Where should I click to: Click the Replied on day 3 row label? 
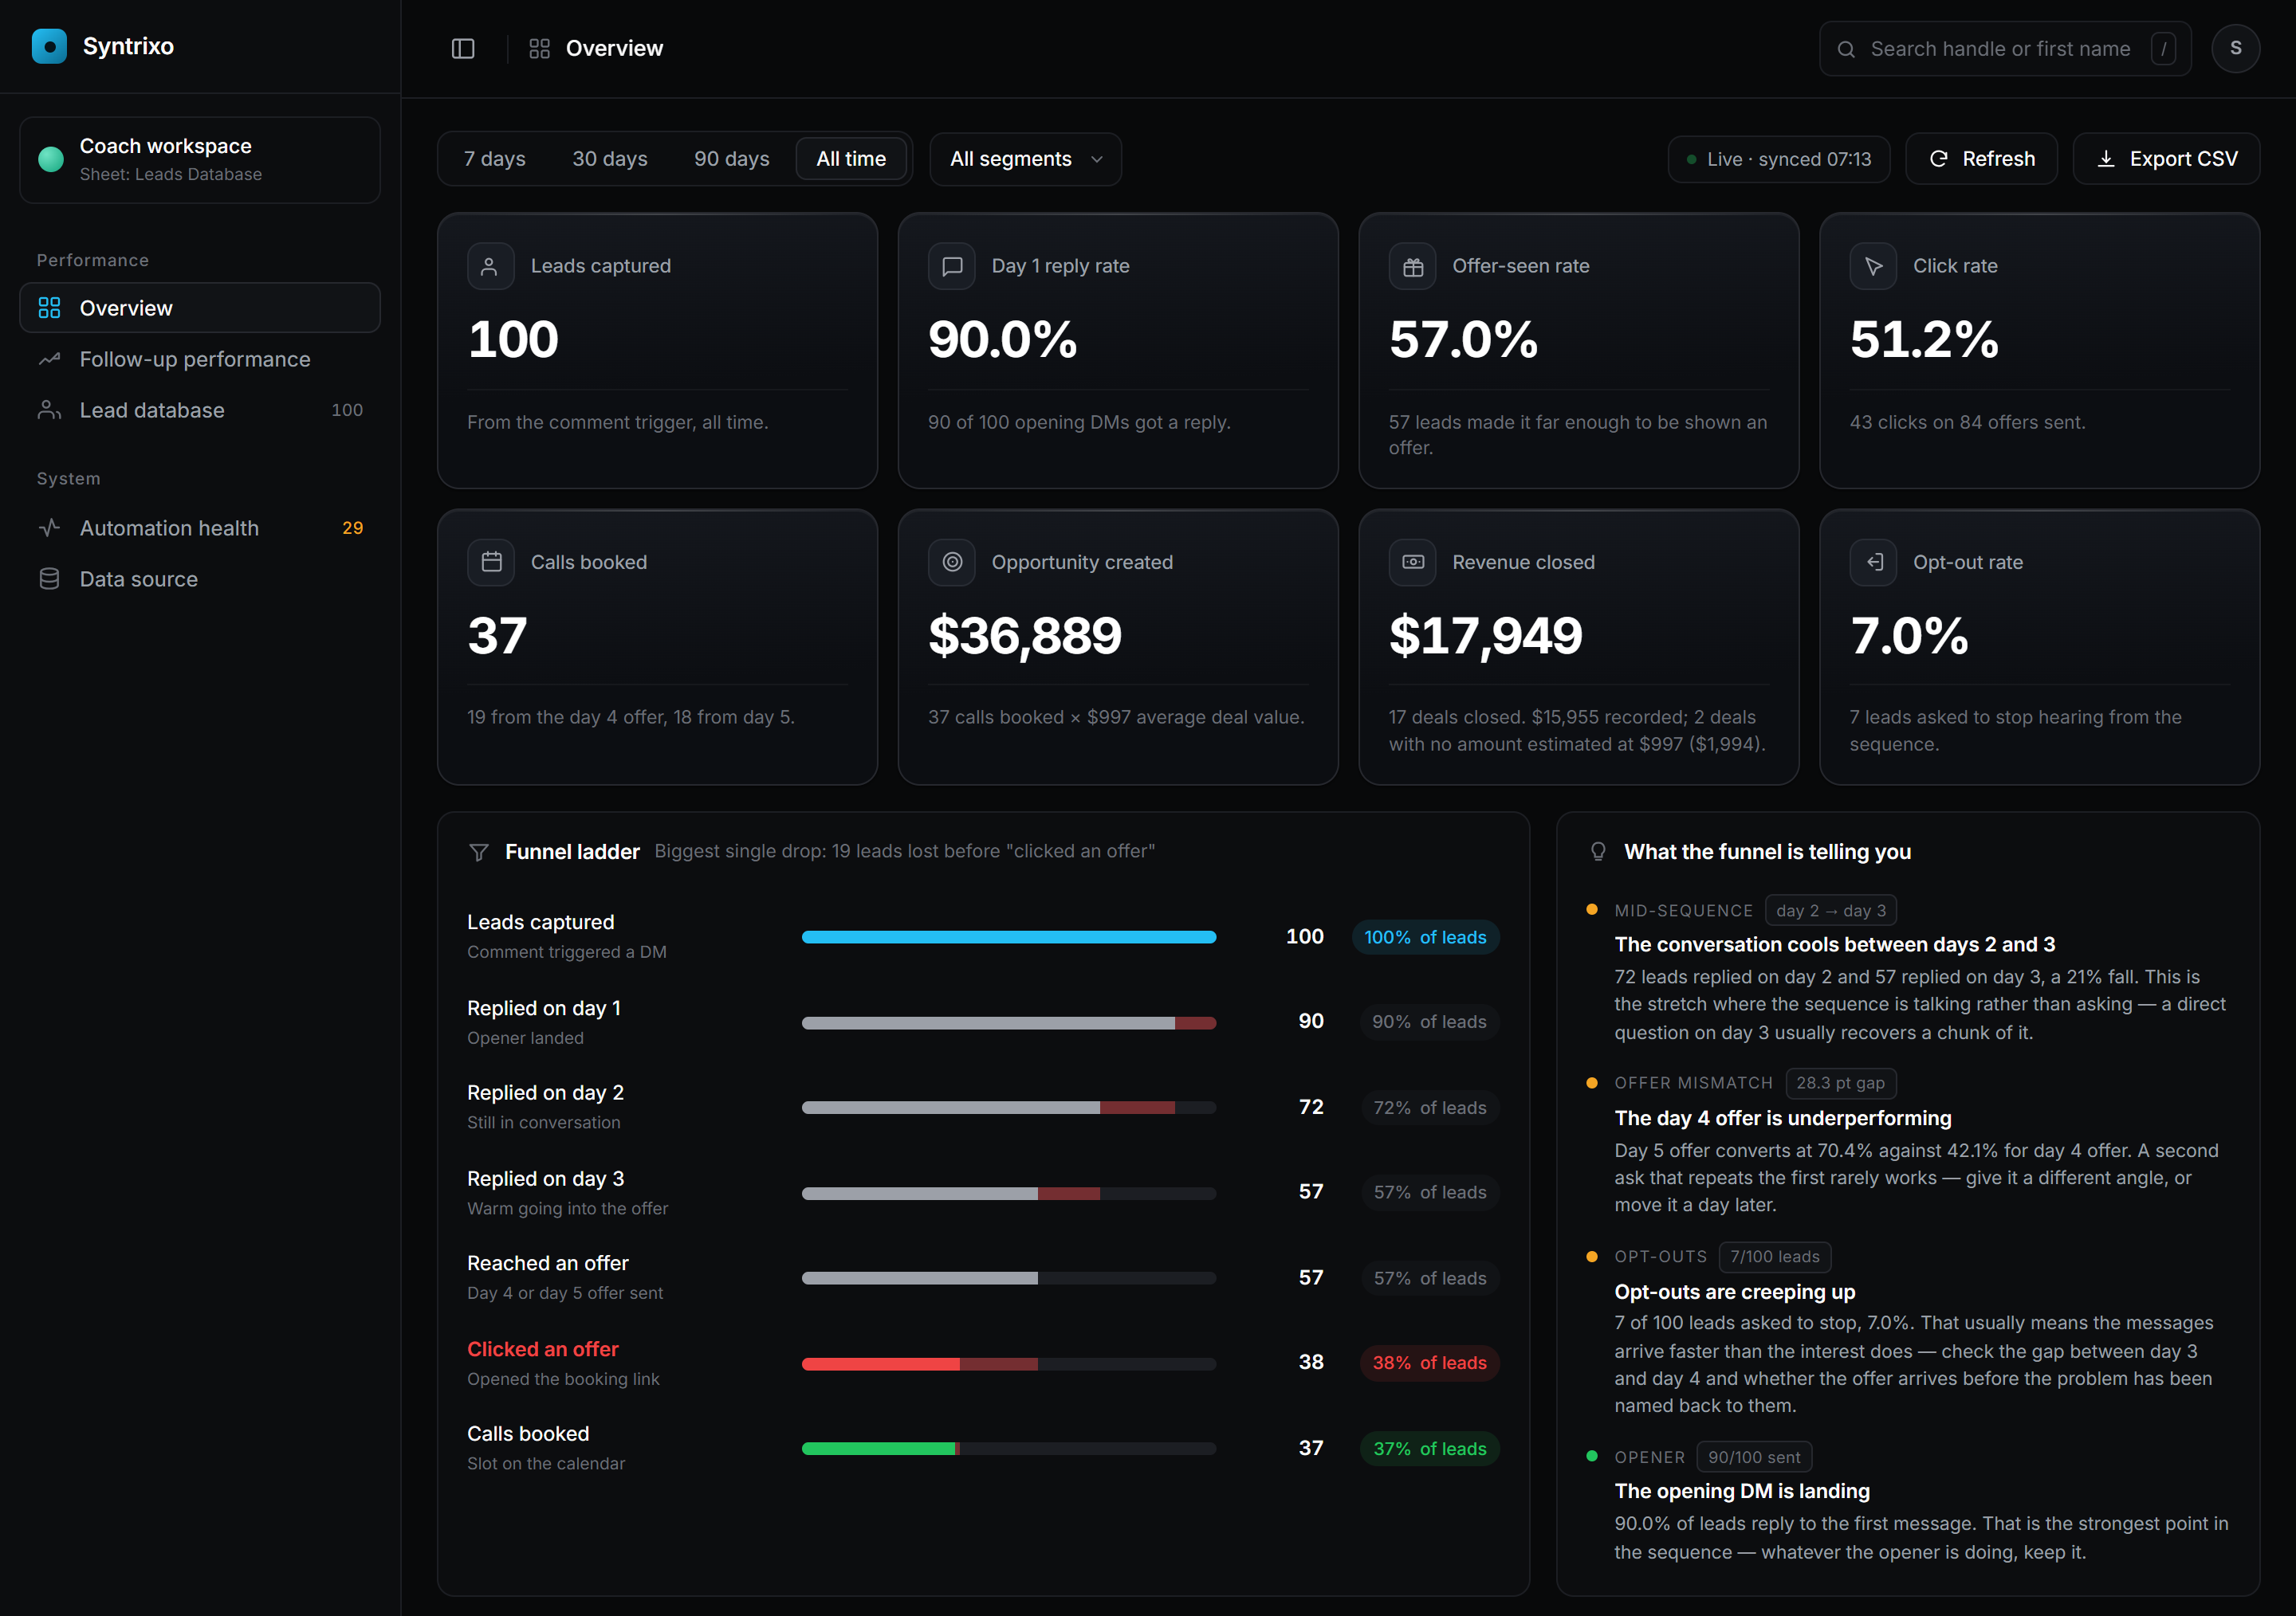pos(546,1179)
